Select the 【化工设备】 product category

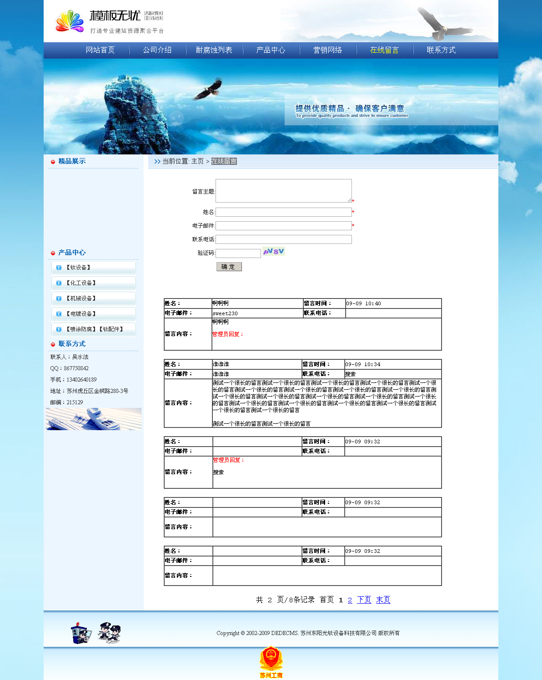point(81,283)
